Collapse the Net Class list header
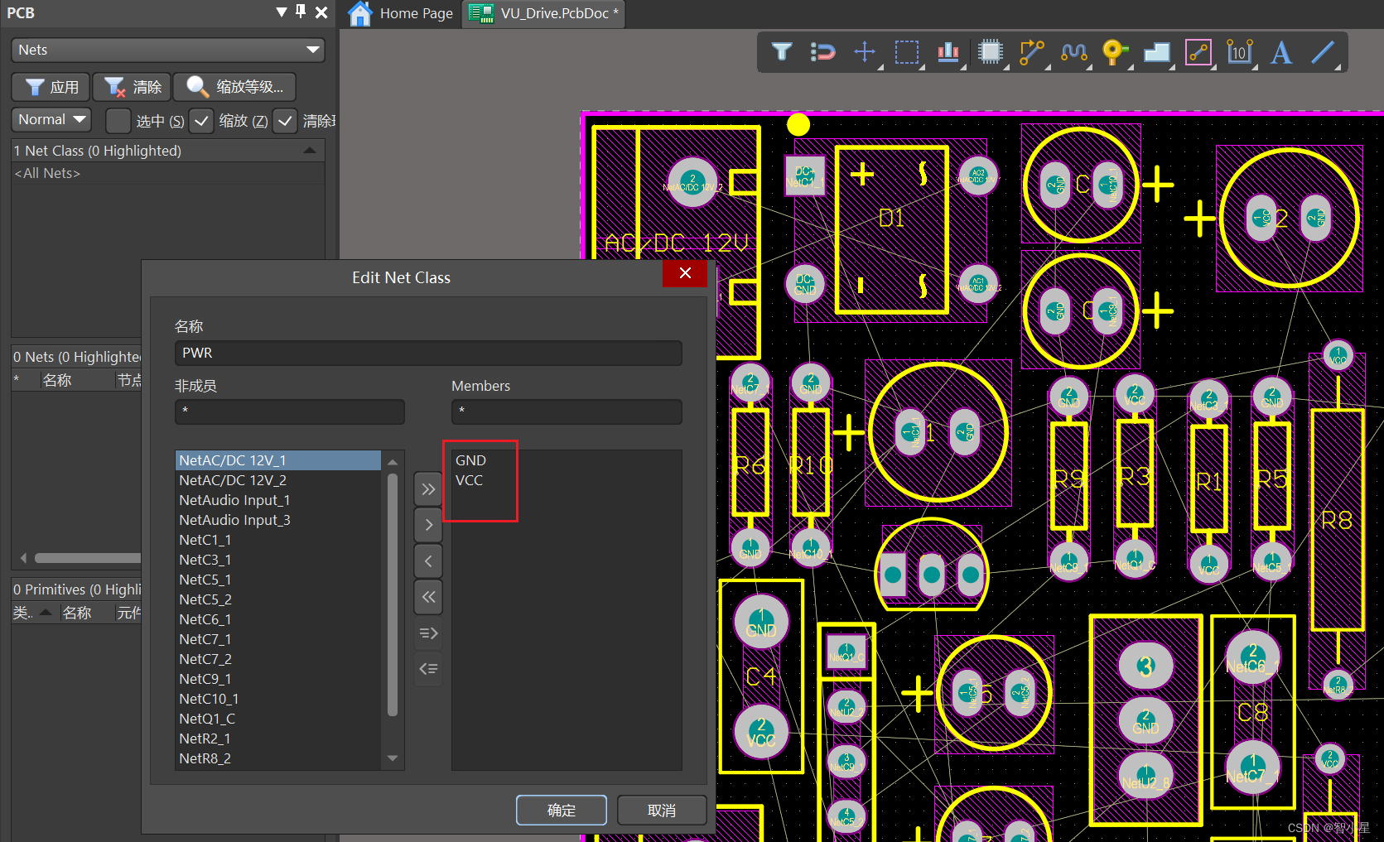 tap(309, 151)
